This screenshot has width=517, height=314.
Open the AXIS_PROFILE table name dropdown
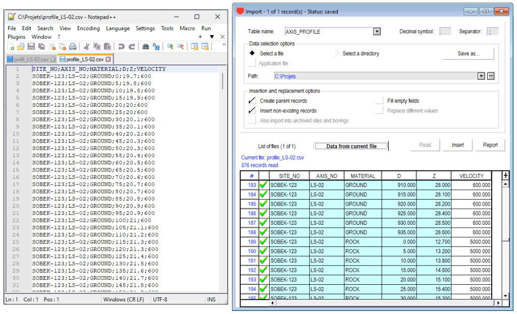(376, 31)
